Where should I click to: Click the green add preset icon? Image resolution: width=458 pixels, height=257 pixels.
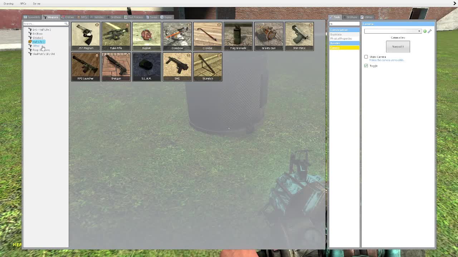(425, 31)
